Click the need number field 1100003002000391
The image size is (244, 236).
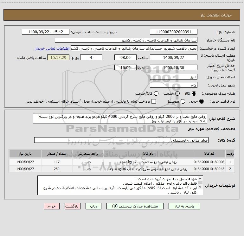tap(174, 32)
